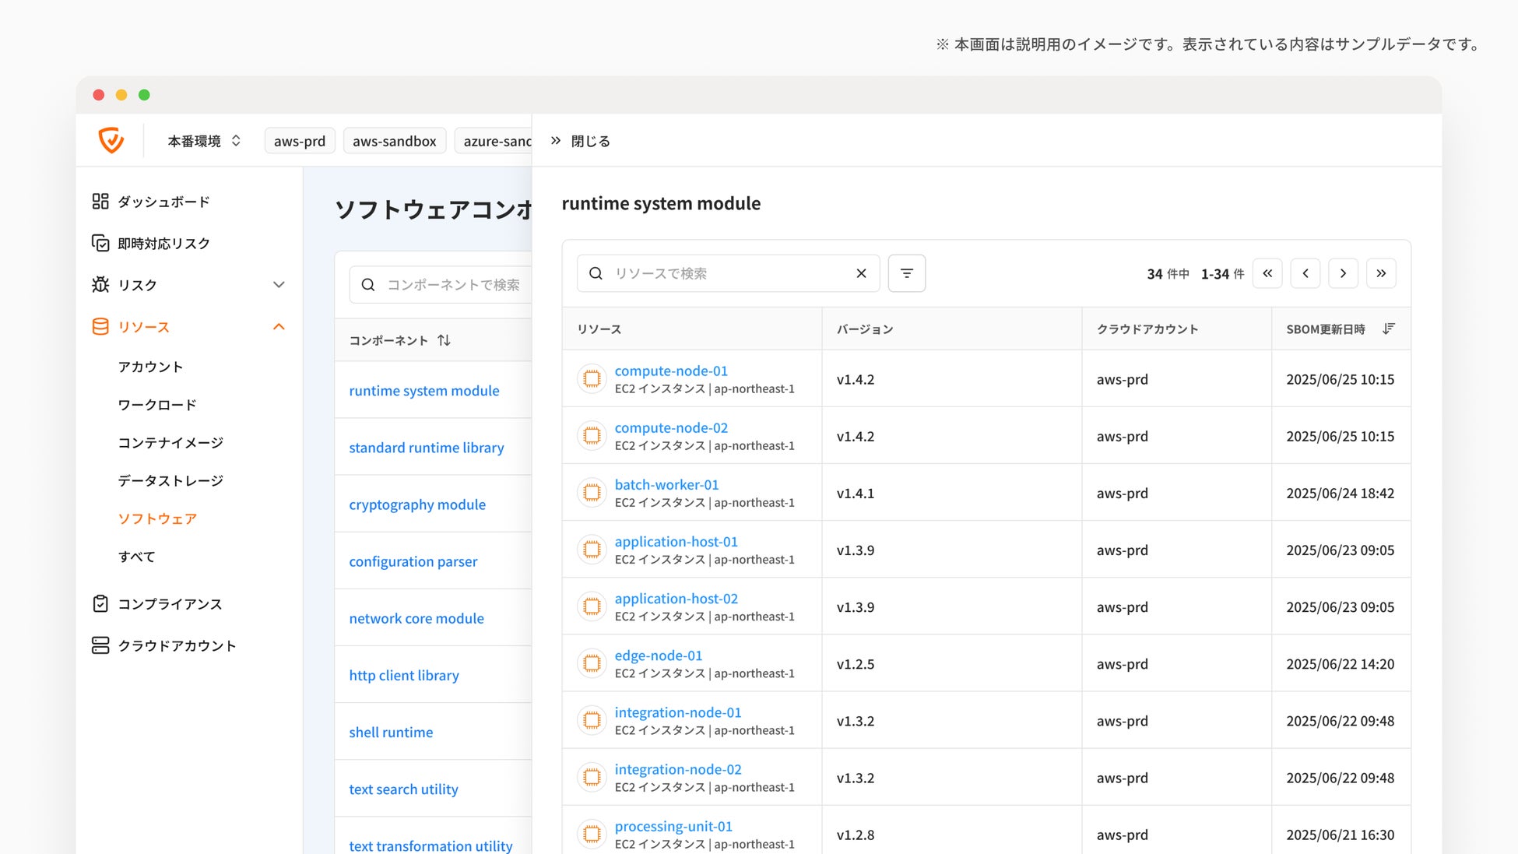Sort by SBOM更新日時 descending icon
The image size is (1518, 854).
point(1388,329)
